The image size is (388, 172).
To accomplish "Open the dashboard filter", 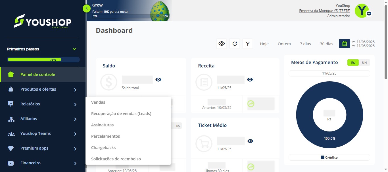I will [248, 44].
